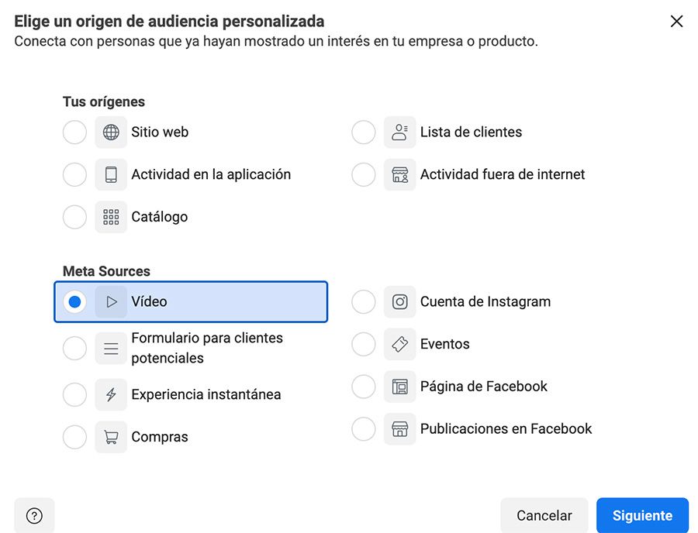Click the Actividad en la aplicación phone icon
The image size is (698, 533).
tap(111, 174)
